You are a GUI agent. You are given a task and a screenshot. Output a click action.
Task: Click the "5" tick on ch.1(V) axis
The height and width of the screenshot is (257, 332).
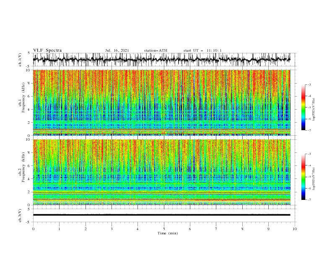[29, 53]
